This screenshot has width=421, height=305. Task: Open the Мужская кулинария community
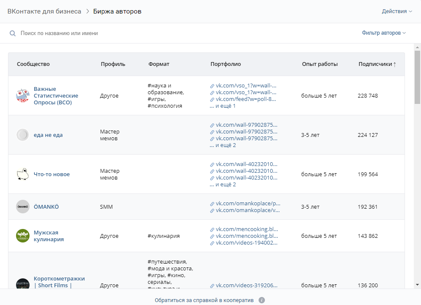pos(49,236)
